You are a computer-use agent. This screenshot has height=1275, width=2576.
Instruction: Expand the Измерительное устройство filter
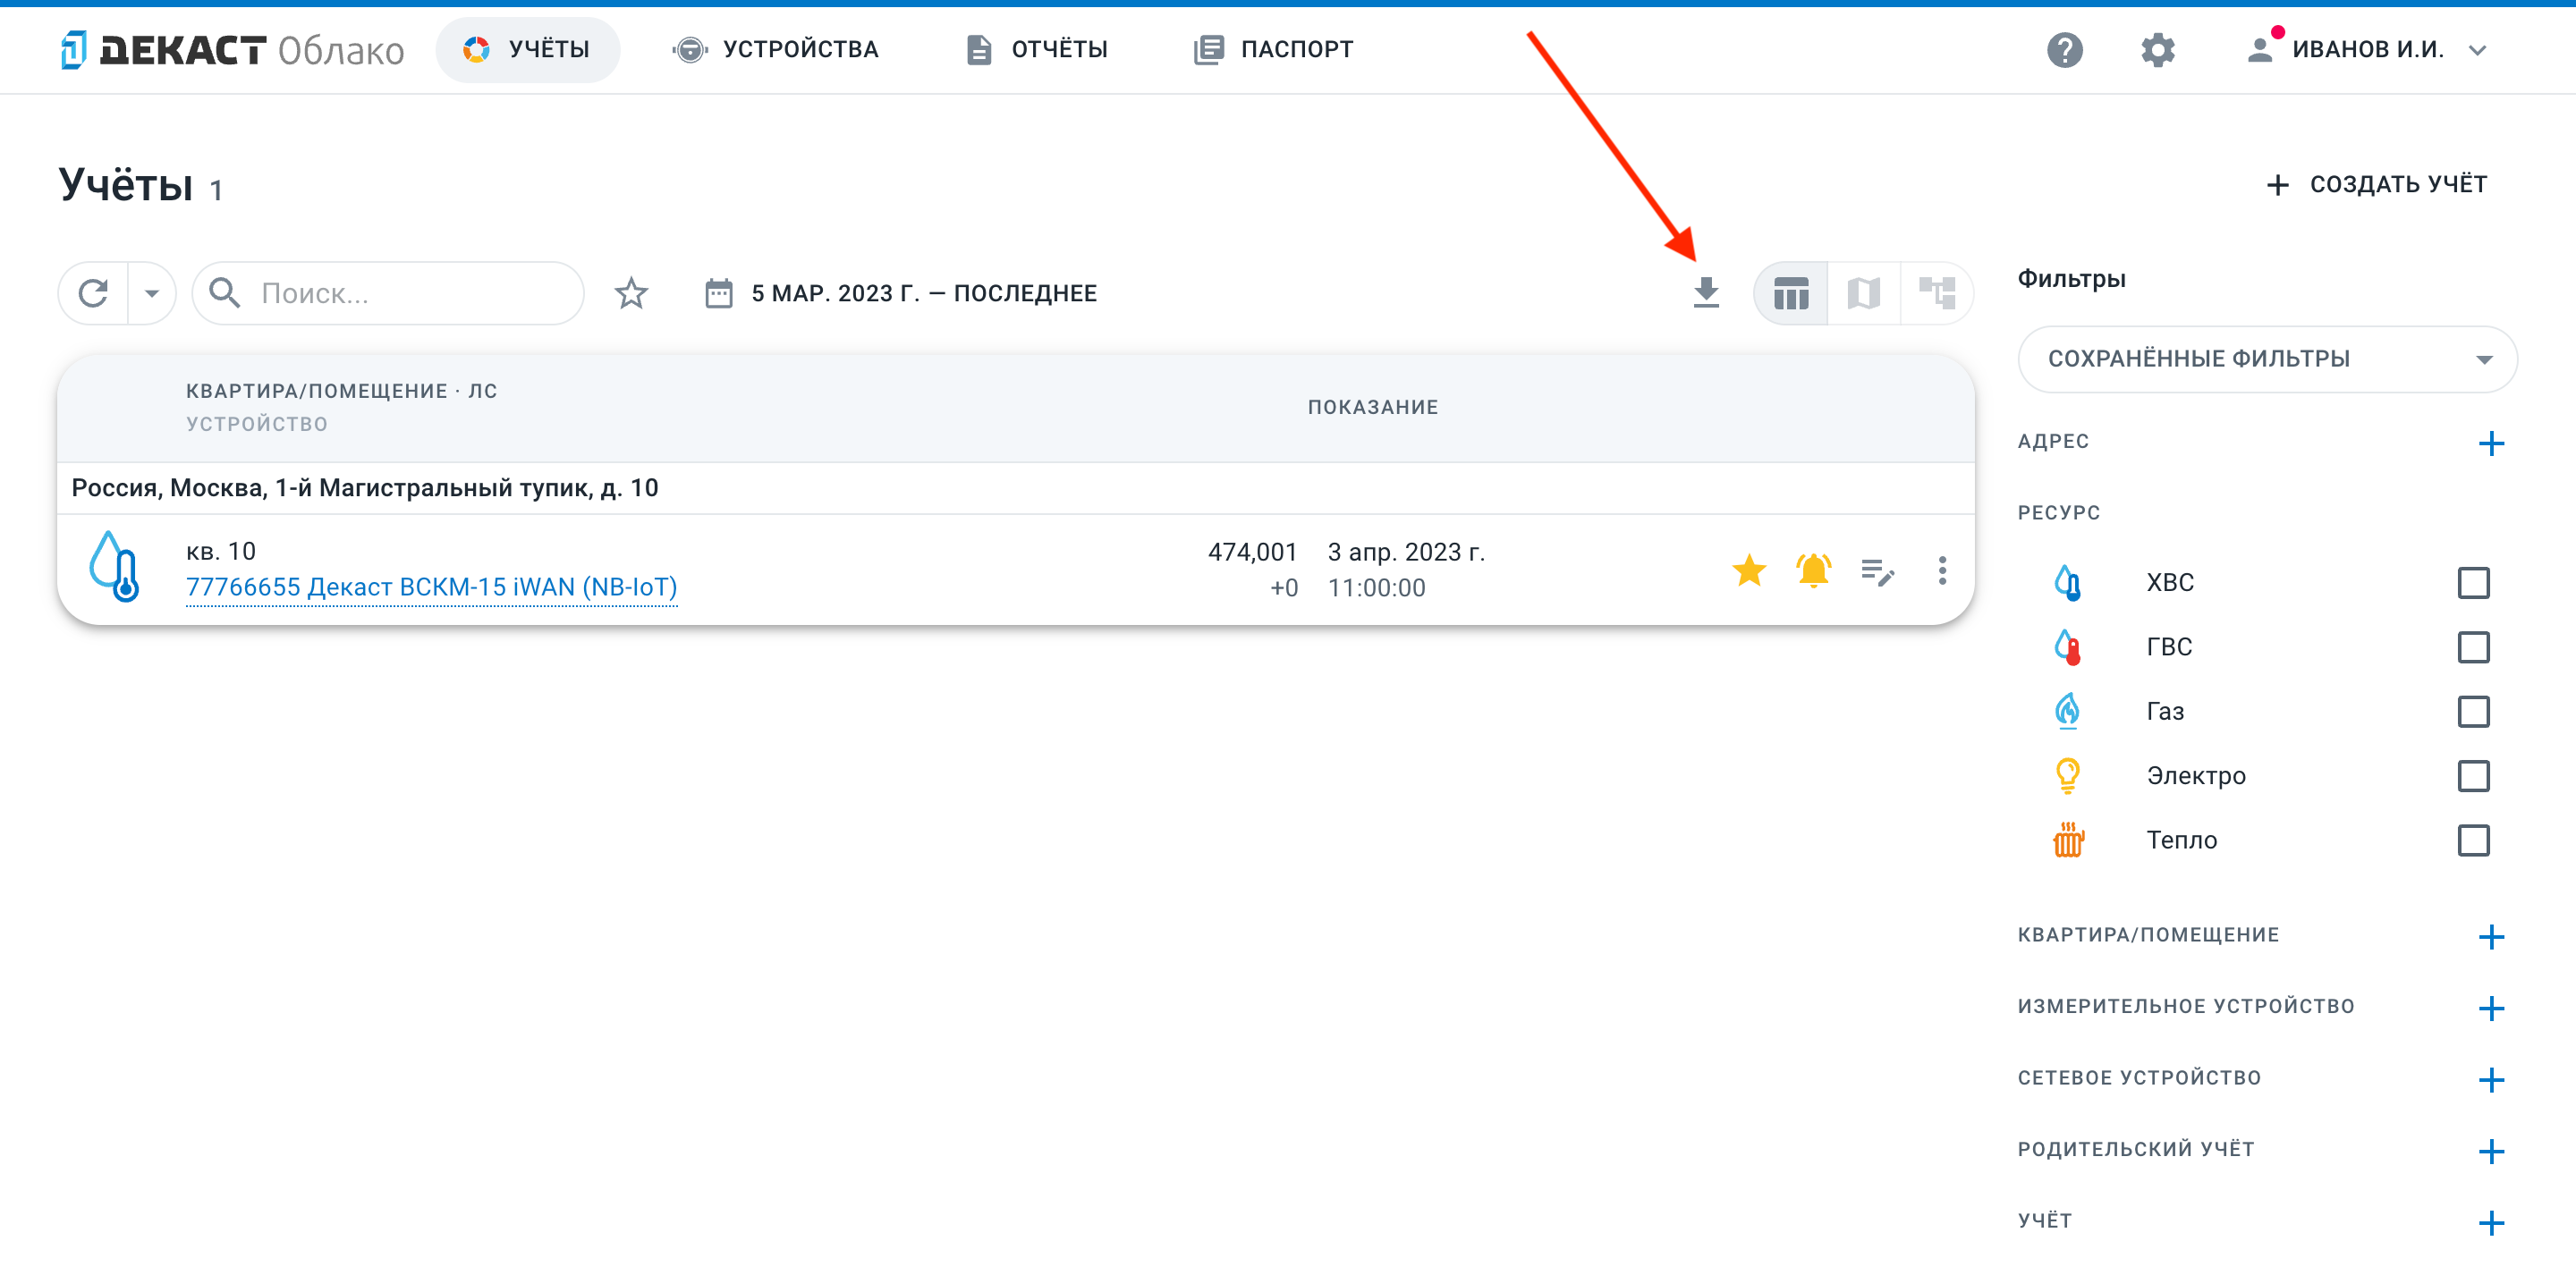point(2491,1007)
